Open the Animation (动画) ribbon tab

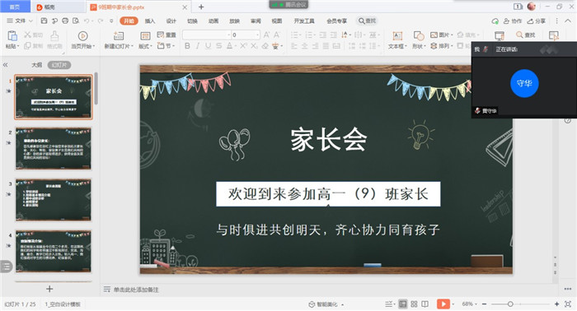(x=213, y=21)
